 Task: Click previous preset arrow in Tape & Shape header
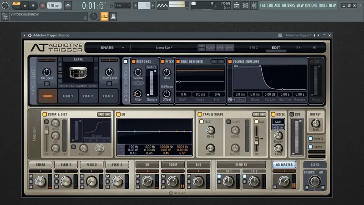click(x=256, y=114)
